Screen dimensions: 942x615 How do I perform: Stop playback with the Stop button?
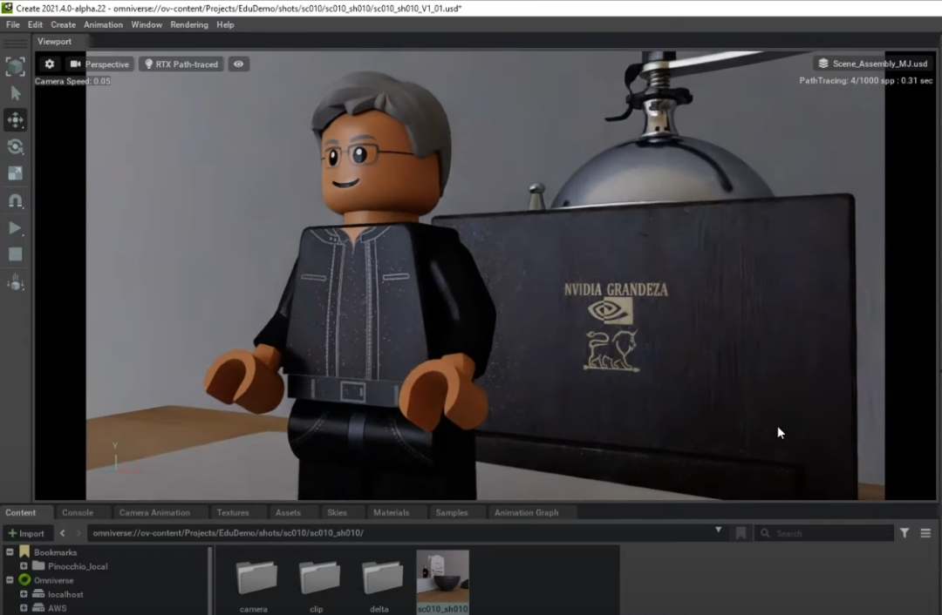[15, 254]
